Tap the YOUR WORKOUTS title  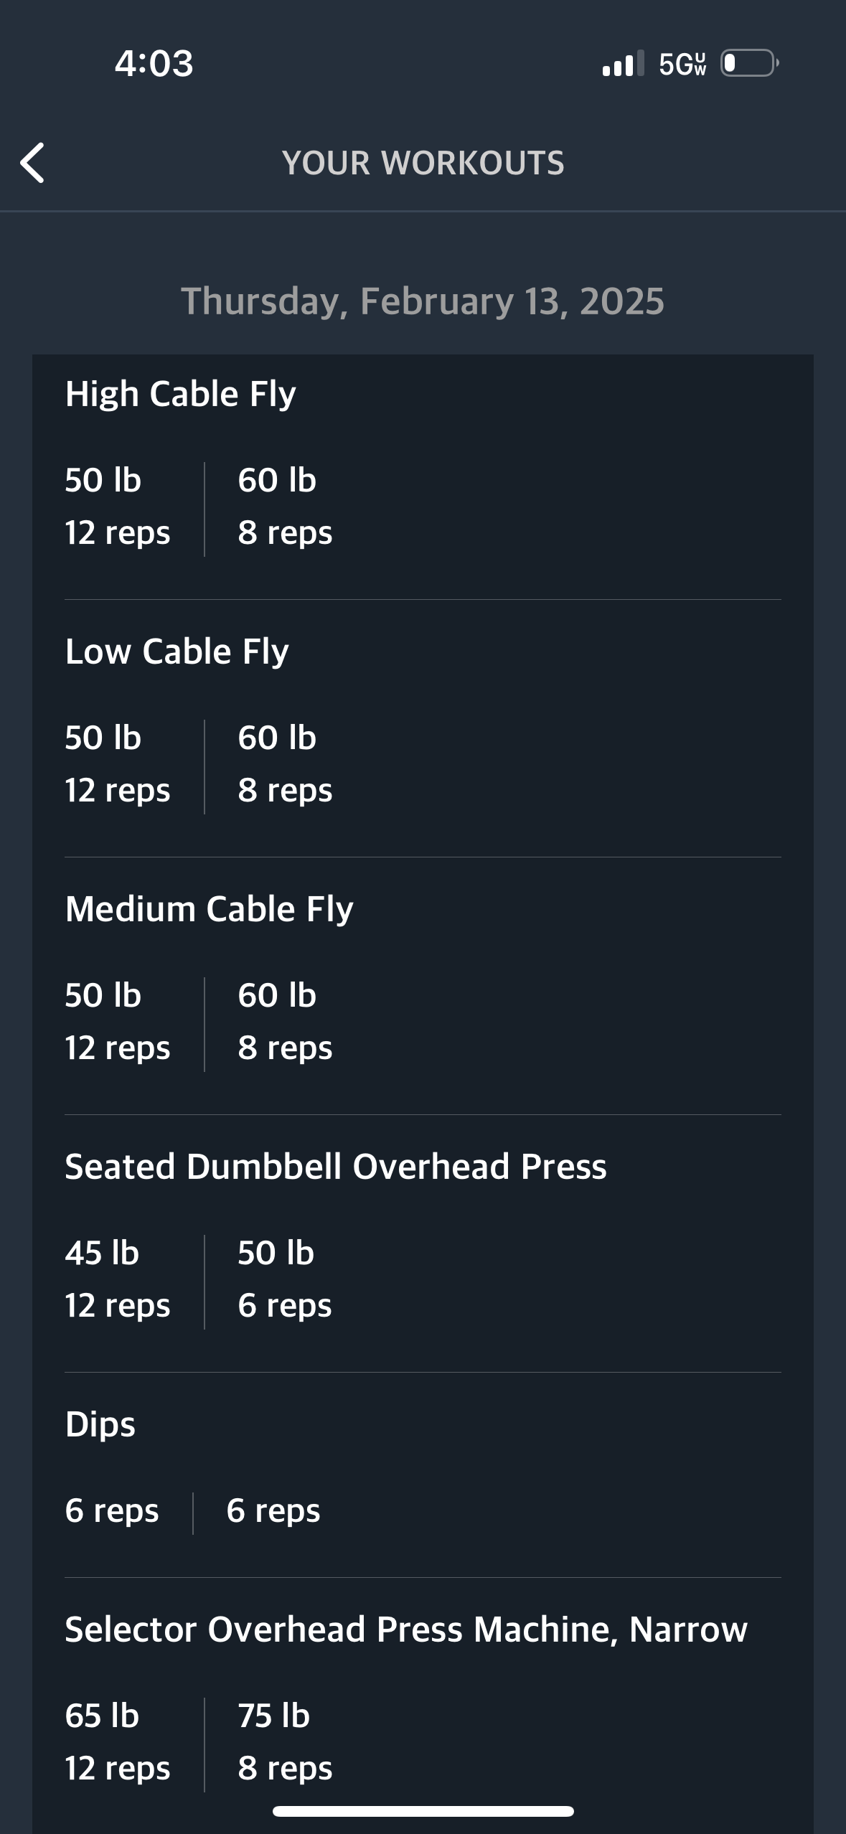tap(423, 163)
